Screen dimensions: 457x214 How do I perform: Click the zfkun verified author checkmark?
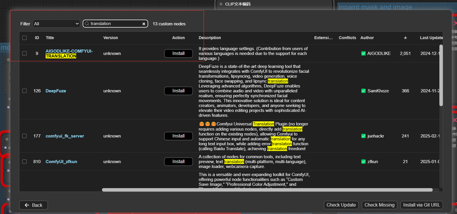363,162
